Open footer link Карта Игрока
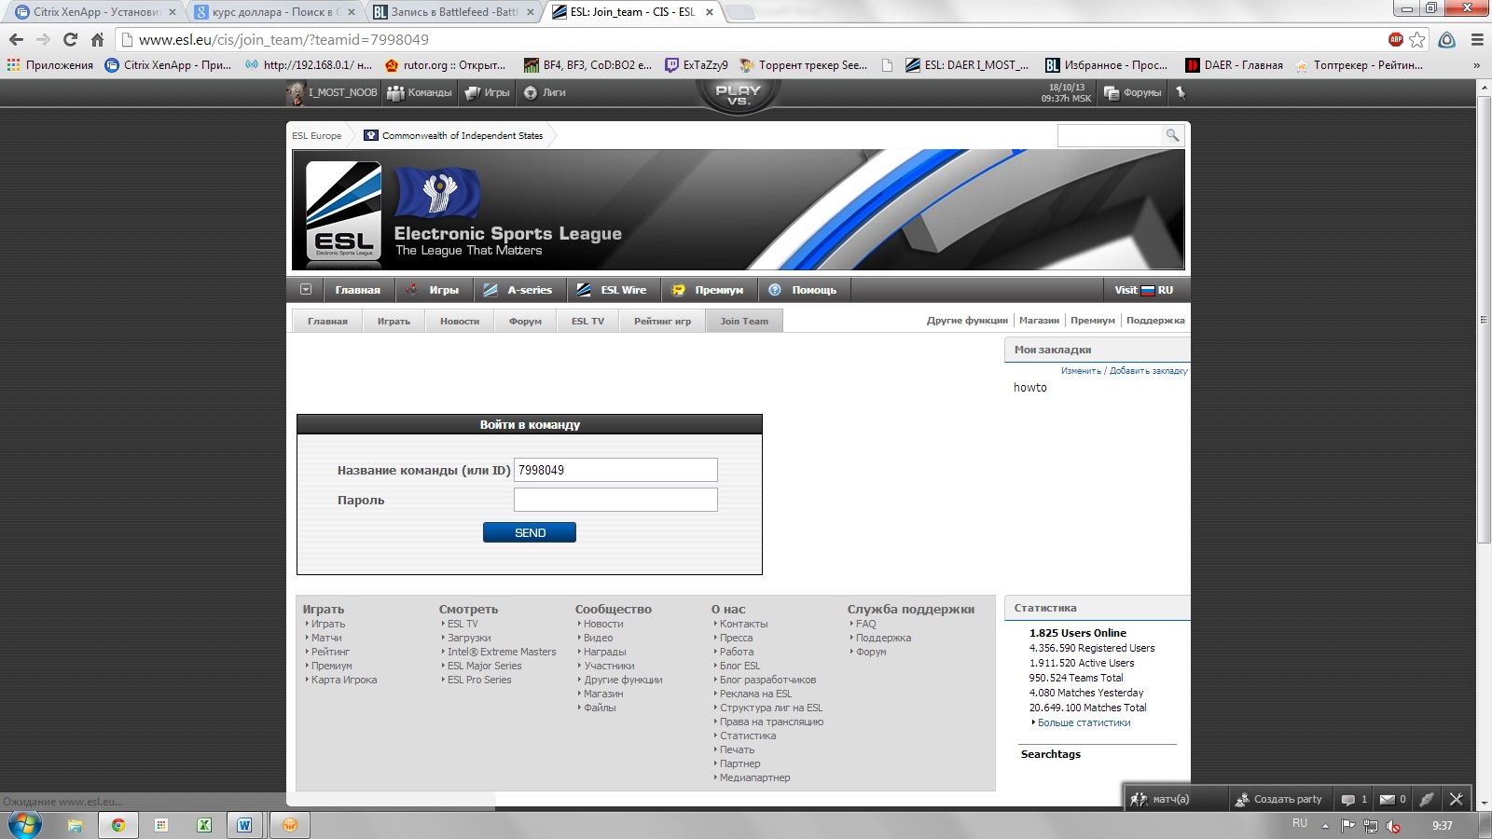The height and width of the screenshot is (839, 1492). [x=343, y=680]
